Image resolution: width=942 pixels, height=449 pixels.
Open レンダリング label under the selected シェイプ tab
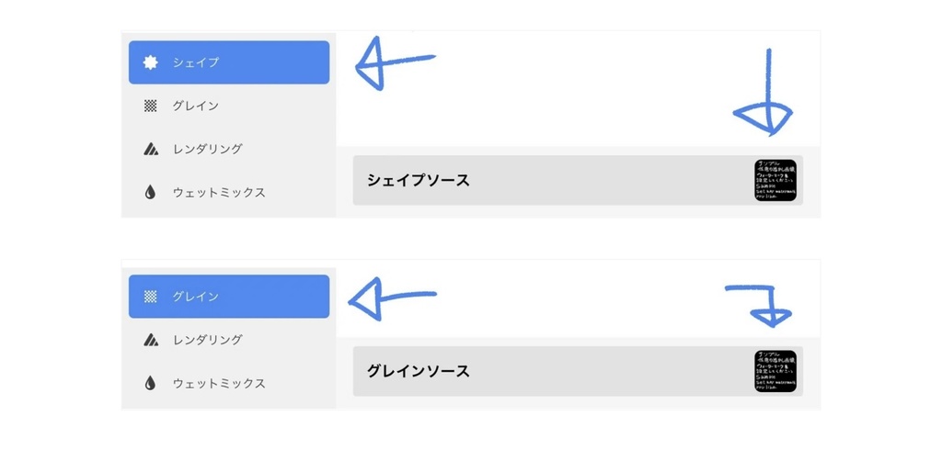pyautogui.click(x=207, y=149)
